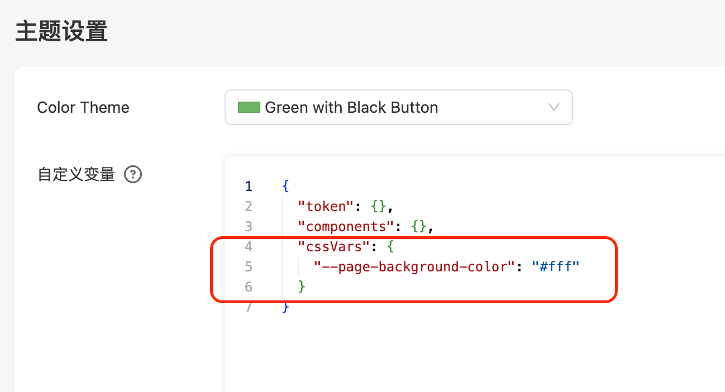Click line number 5 in the editor gutter
This screenshot has width=725, height=392.
click(x=249, y=267)
